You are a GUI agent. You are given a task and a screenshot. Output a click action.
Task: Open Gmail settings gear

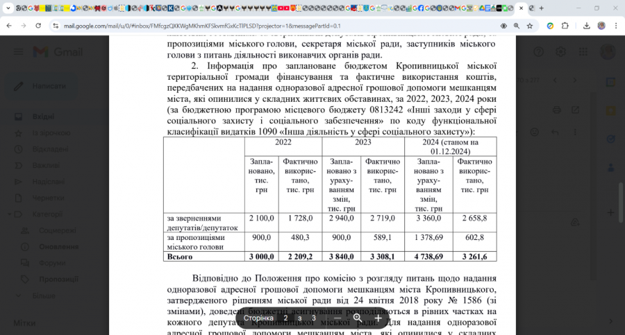(561, 52)
